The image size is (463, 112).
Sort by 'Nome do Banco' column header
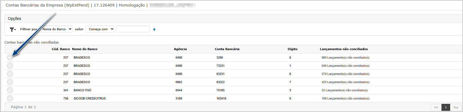[x=85, y=49]
